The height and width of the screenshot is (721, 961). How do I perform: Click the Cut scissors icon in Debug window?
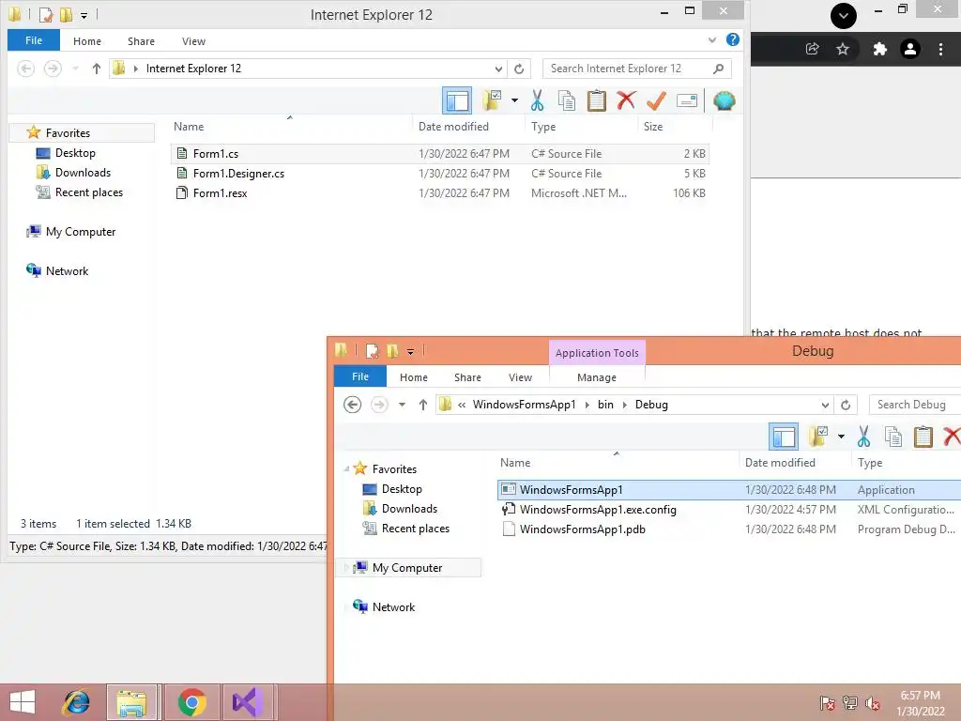pos(863,437)
